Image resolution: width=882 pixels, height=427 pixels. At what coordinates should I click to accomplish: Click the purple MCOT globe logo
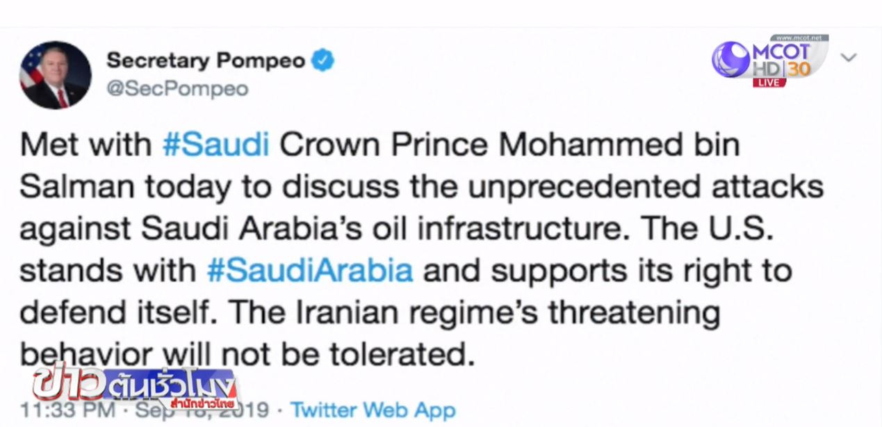730,60
